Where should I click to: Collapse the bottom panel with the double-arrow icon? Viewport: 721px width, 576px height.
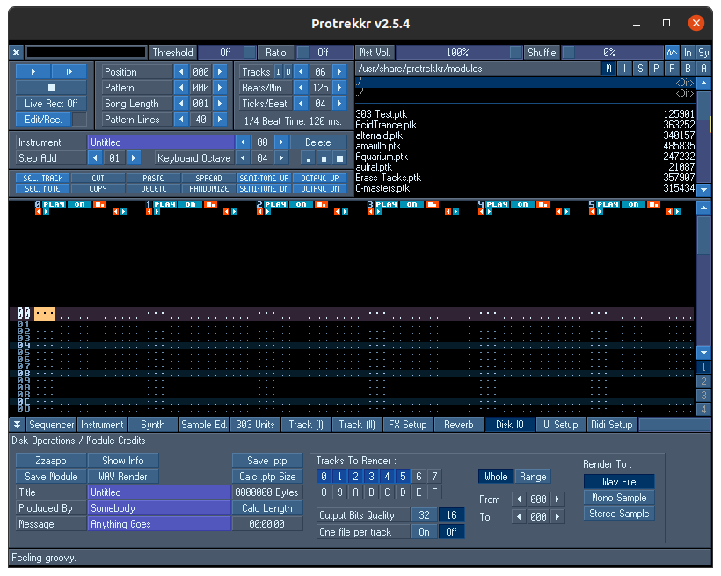pos(17,425)
